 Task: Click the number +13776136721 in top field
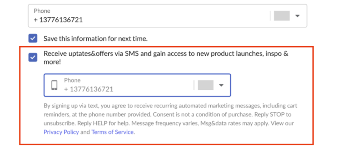click(x=58, y=20)
